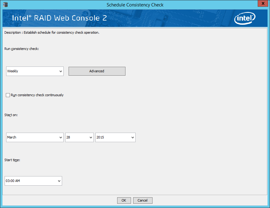Screen dimensions: 270x208
Task: Open the March month dropdown
Action: (35, 137)
